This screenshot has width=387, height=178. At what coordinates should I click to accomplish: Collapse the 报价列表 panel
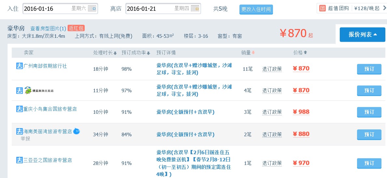coord(362,35)
